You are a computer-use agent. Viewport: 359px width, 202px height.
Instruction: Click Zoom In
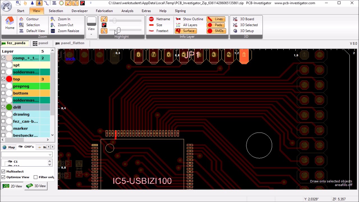coord(60,19)
